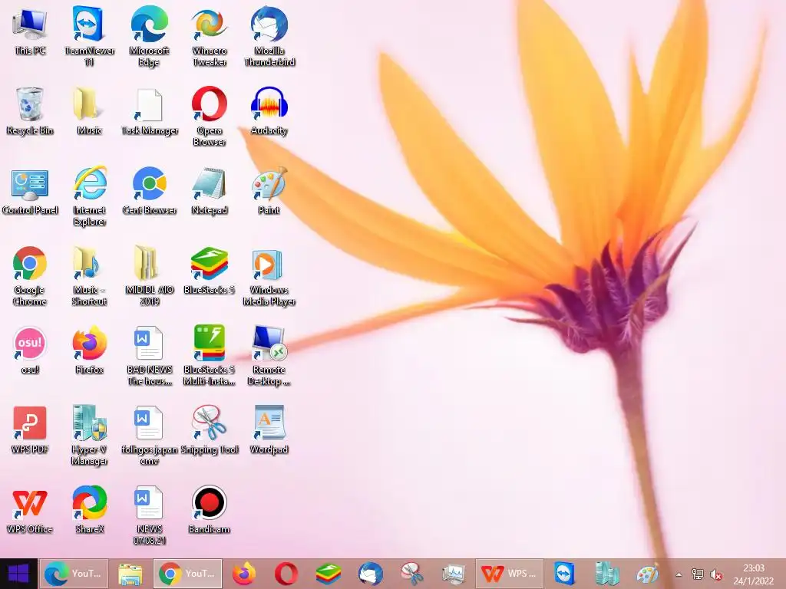Open Mozilla Thunderbird desktop shortcut

tap(269, 36)
